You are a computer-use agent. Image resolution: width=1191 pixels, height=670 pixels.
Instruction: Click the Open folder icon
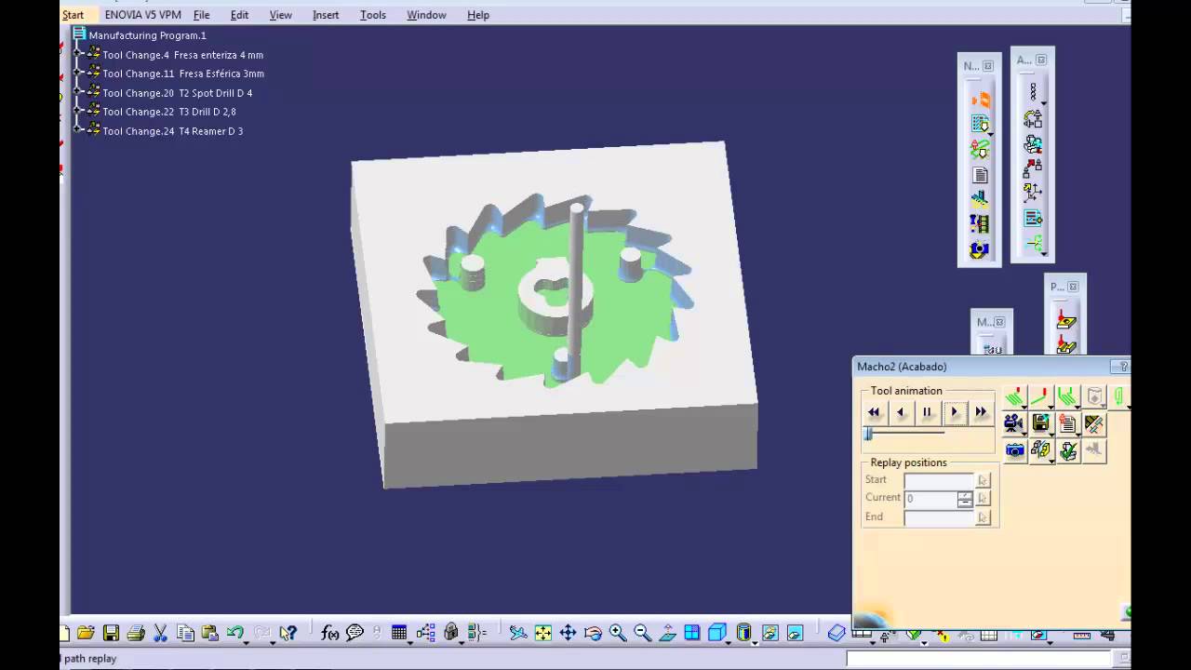click(86, 633)
